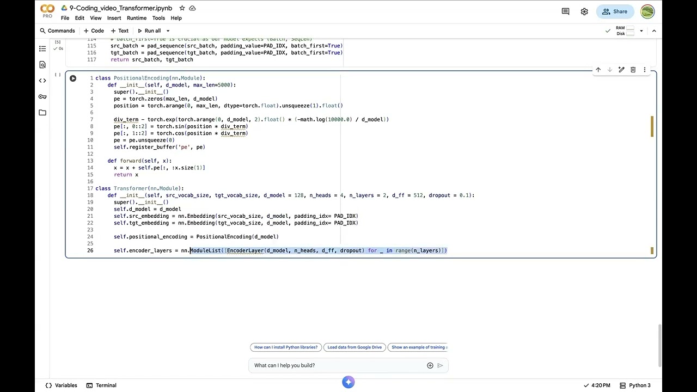Open the table of contents panel
Image resolution: width=697 pixels, height=392 pixels.
click(42, 48)
